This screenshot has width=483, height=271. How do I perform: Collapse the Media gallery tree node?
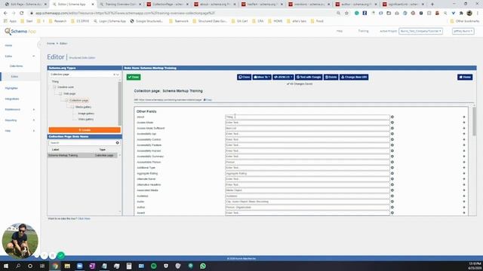pos(72,107)
